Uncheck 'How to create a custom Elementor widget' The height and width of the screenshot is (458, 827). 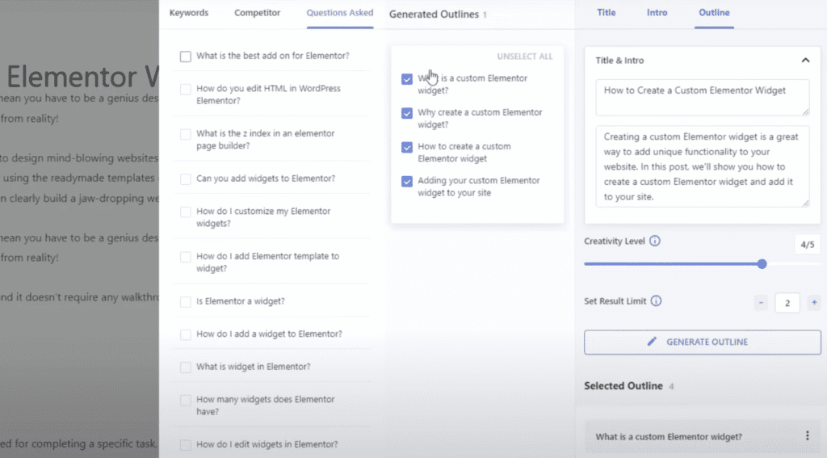(407, 147)
